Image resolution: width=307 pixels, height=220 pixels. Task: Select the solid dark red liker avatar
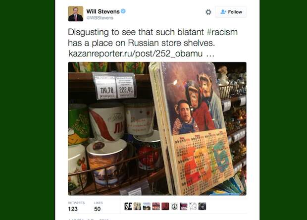click(x=165, y=206)
